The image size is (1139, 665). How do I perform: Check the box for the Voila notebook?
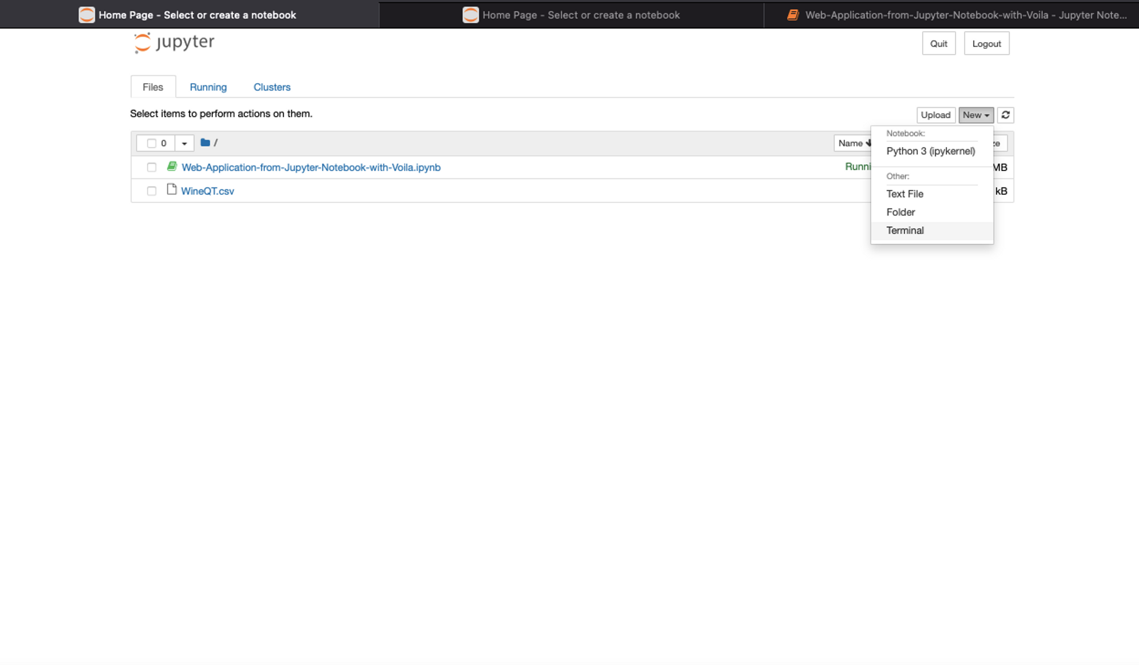tap(151, 167)
